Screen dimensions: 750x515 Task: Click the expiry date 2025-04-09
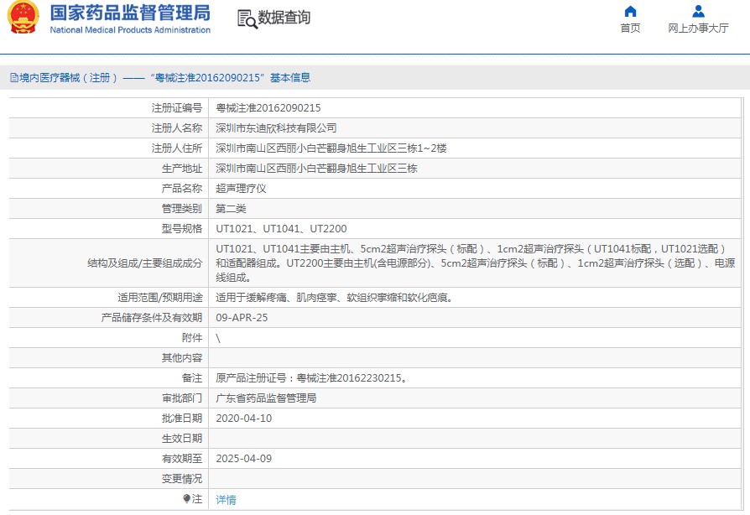[x=243, y=459]
